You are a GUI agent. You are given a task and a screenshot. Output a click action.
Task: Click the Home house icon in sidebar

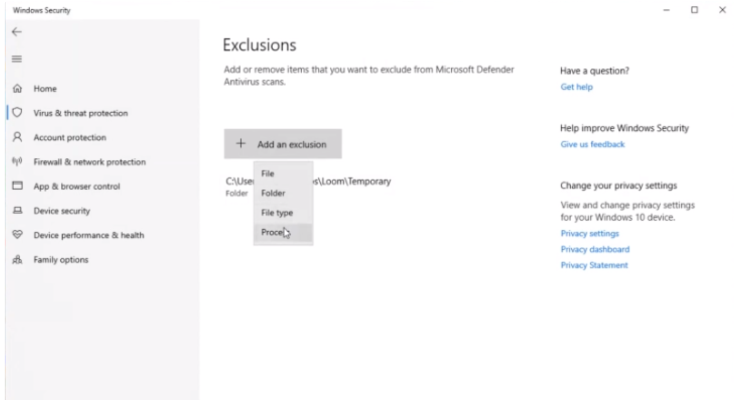17,89
